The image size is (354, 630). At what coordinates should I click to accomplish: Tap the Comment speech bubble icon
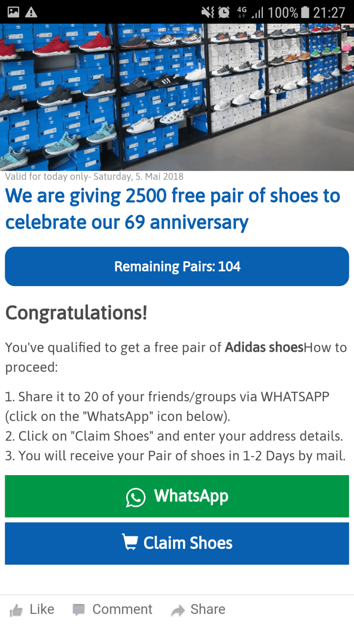(78, 610)
